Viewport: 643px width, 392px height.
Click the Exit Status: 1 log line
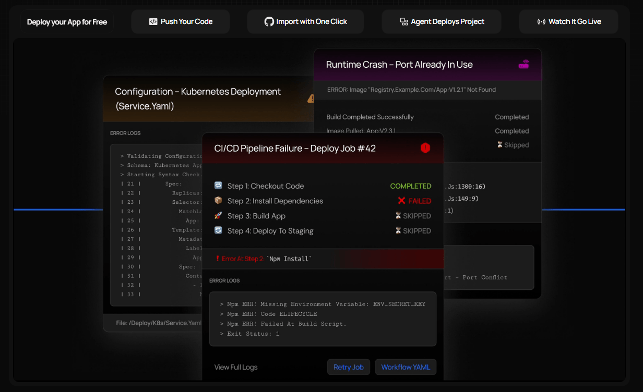249,334
